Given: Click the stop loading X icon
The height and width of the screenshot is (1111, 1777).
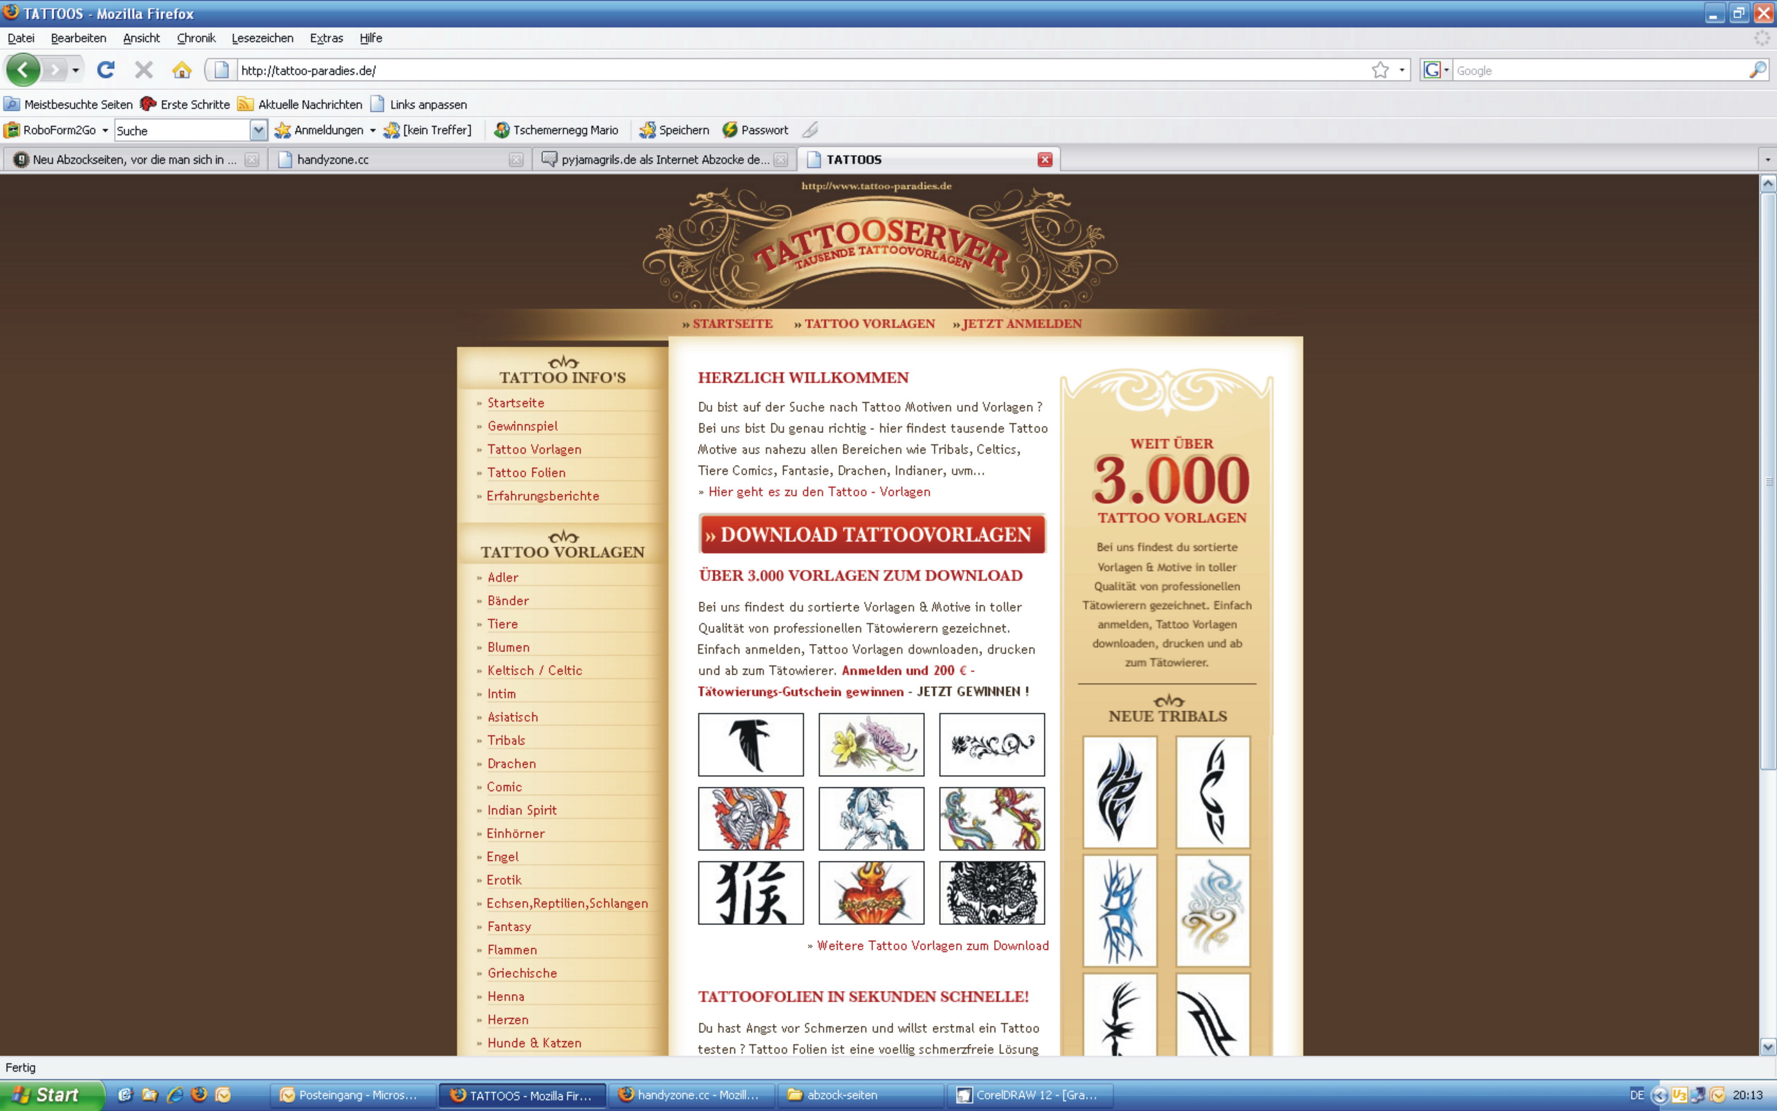Looking at the screenshot, I should [144, 70].
